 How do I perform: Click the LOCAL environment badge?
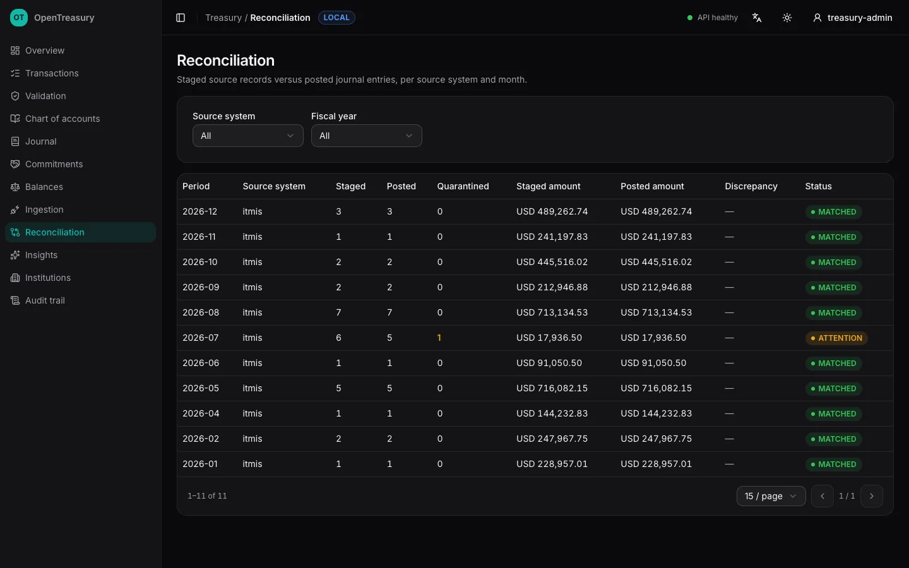[x=336, y=18]
